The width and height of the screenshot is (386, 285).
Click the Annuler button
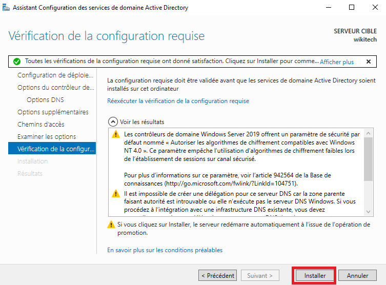pos(357,275)
